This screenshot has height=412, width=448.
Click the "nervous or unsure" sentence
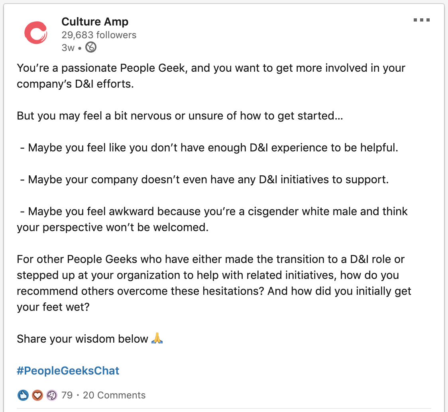[180, 116]
